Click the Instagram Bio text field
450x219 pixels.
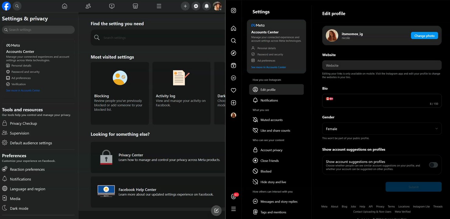tap(382, 101)
